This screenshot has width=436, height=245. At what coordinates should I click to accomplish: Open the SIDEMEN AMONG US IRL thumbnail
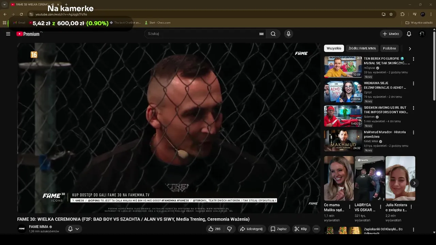tap(343, 116)
